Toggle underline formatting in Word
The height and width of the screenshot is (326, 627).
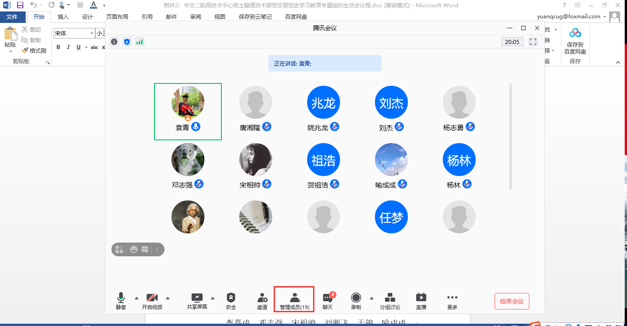pyautogui.click(x=78, y=47)
